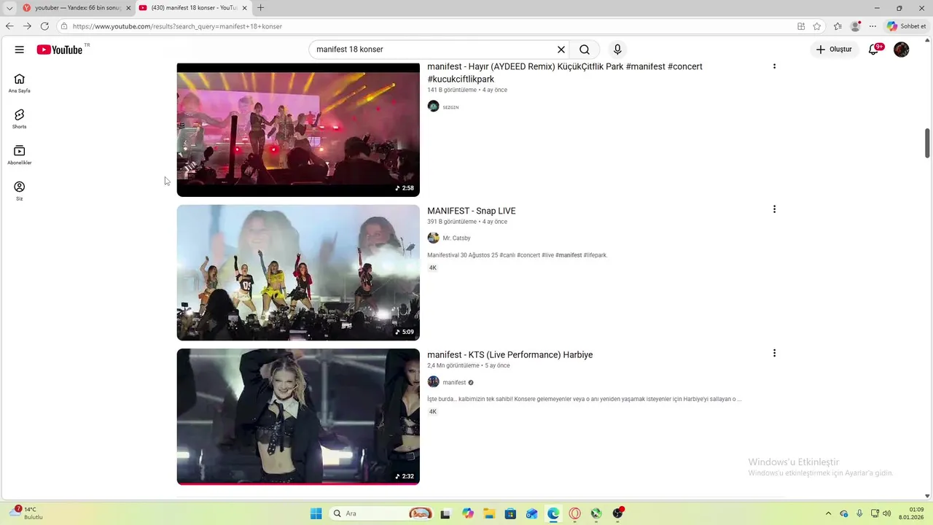Clear the search box with the X
This screenshot has height=525, width=933.
point(561,50)
